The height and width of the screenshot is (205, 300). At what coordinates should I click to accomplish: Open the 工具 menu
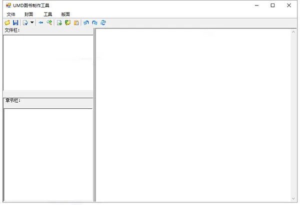coord(47,14)
